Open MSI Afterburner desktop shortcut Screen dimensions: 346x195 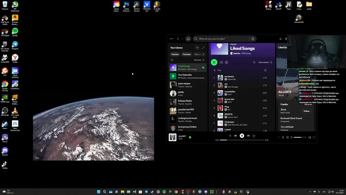click(15, 6)
